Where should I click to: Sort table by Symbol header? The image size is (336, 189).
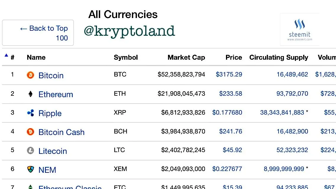coord(126,57)
